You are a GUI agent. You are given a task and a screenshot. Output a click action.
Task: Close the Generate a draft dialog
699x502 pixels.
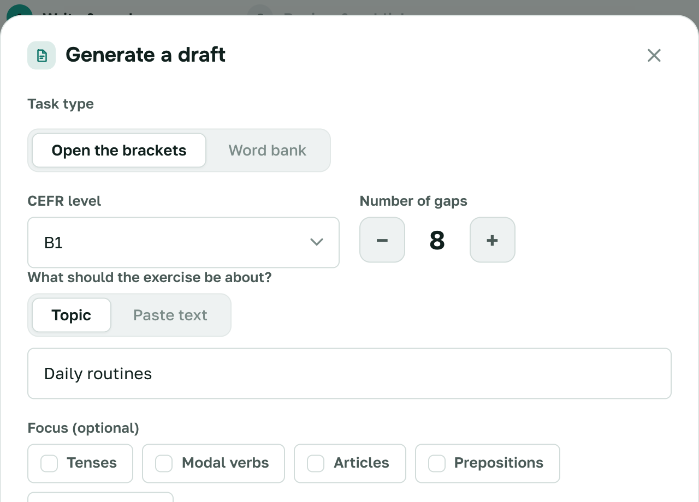coord(654,55)
